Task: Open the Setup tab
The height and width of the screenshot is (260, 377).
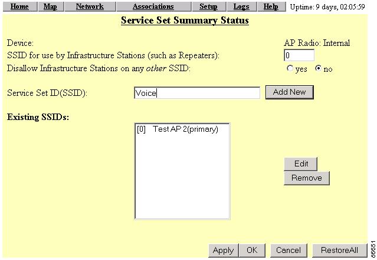Action: click(208, 6)
